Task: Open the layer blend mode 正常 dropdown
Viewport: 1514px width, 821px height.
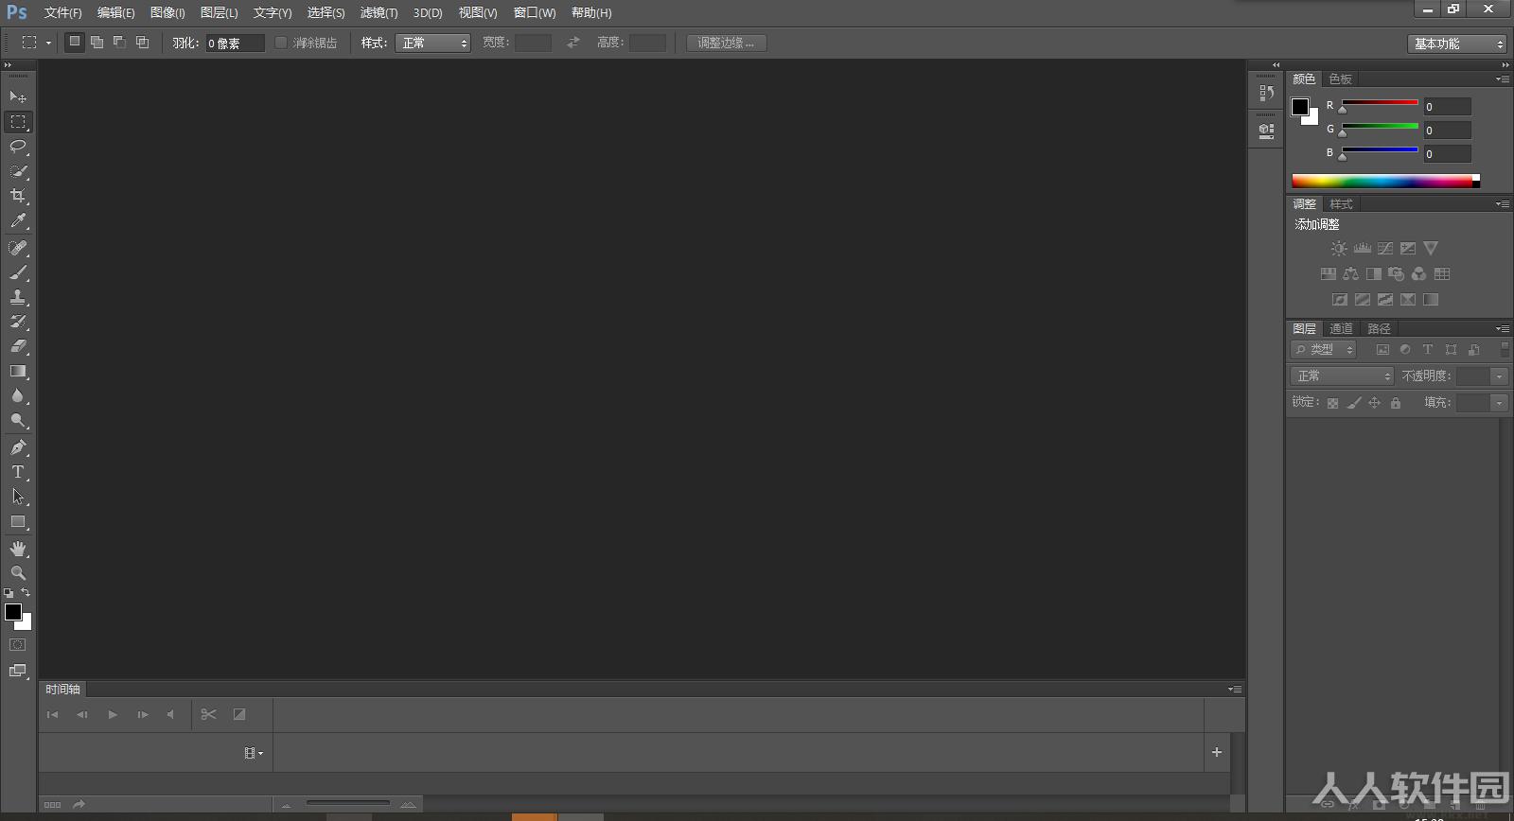Action: coord(1342,376)
